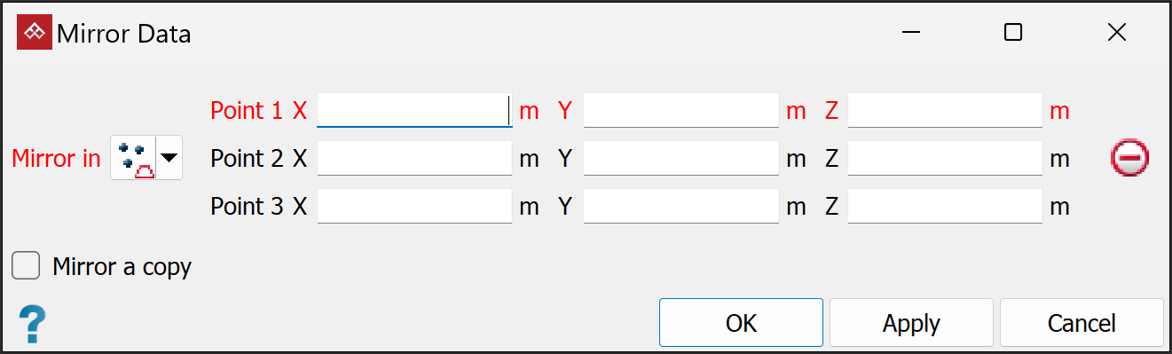Viewport: 1172px width, 354px height.
Task: Open the Mirror in dropdown arrow
Action: 169,159
